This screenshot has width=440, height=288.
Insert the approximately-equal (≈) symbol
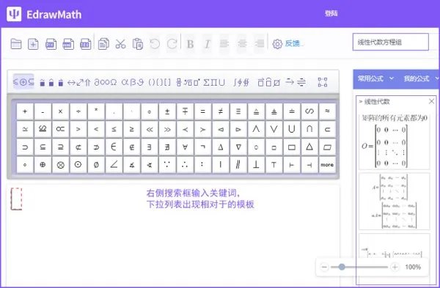[327, 111]
